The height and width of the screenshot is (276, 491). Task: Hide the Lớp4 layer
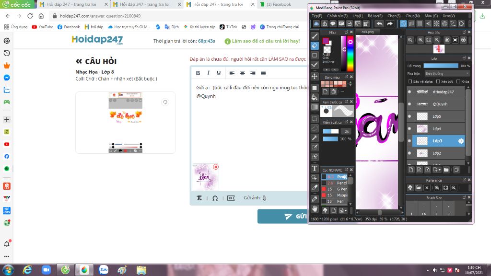tap(409, 128)
